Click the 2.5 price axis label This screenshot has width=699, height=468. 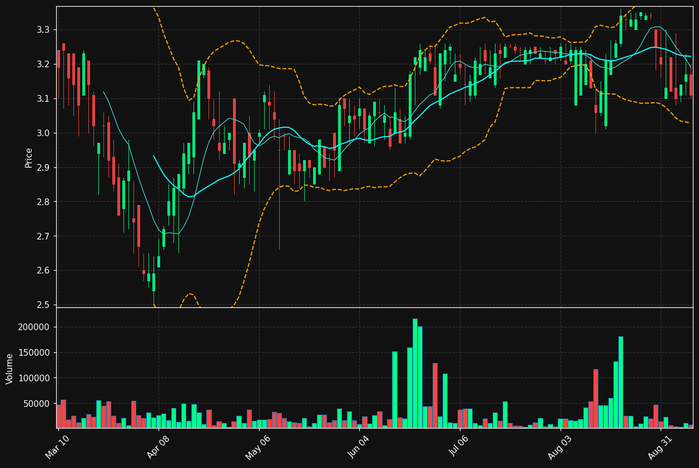[x=43, y=305]
